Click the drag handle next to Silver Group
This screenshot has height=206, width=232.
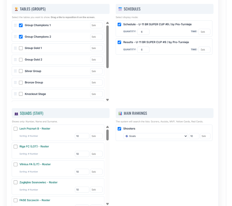click(16, 71)
